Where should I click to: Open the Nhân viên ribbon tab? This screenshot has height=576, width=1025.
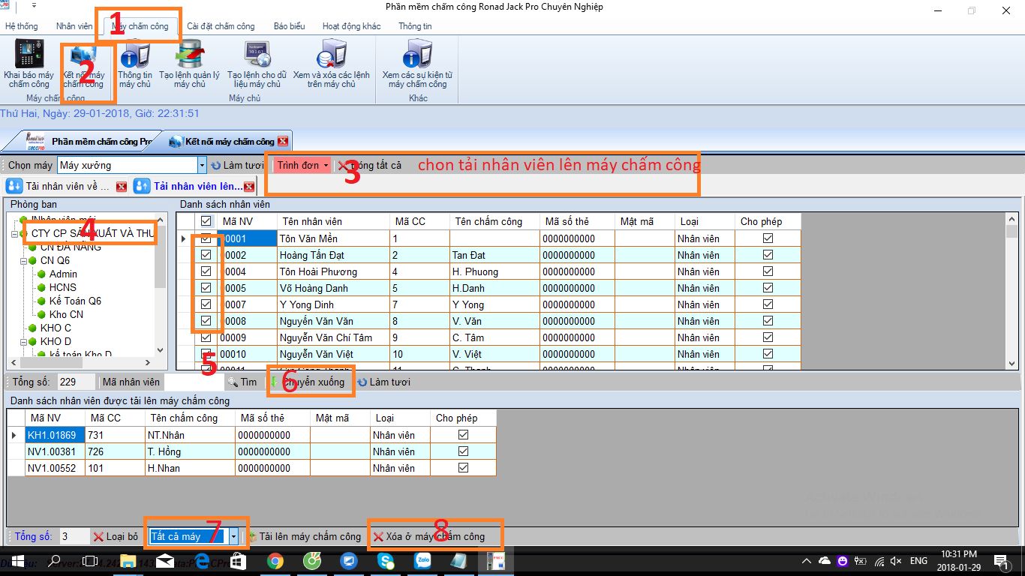(x=74, y=26)
